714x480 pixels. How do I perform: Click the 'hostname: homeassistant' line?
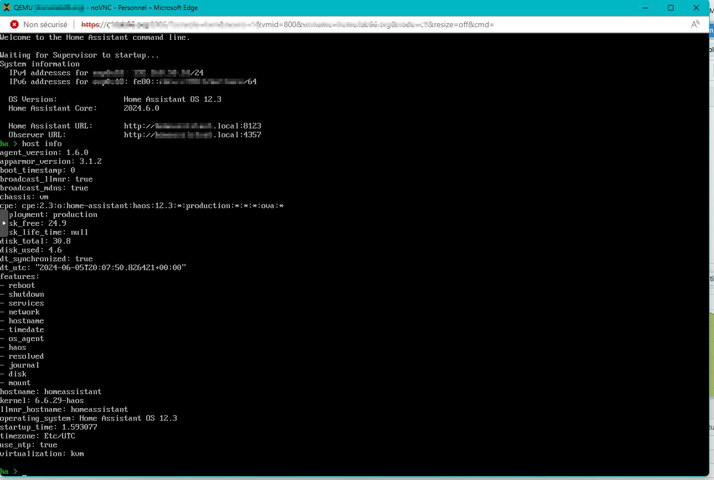coord(51,392)
